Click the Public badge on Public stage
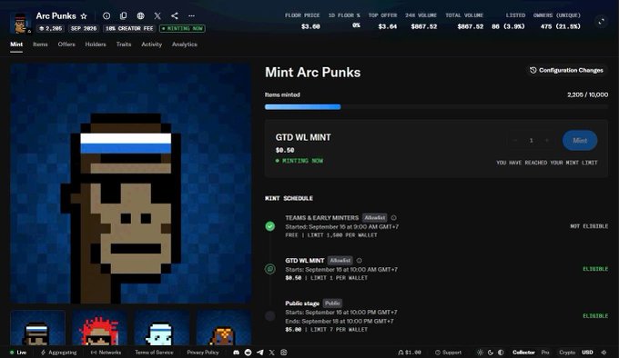This screenshot has height=358, width=619. tap(332, 303)
